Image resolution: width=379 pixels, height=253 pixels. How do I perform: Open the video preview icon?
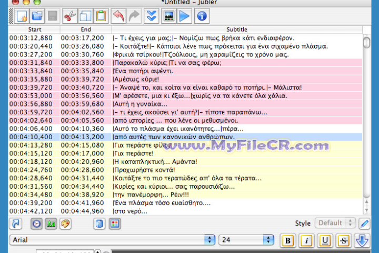pos(169,16)
